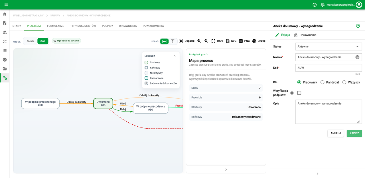The height and width of the screenshot is (178, 365).
Task: Click info icon next to Weryfikacja podpisów
Action: [x=292, y=93]
